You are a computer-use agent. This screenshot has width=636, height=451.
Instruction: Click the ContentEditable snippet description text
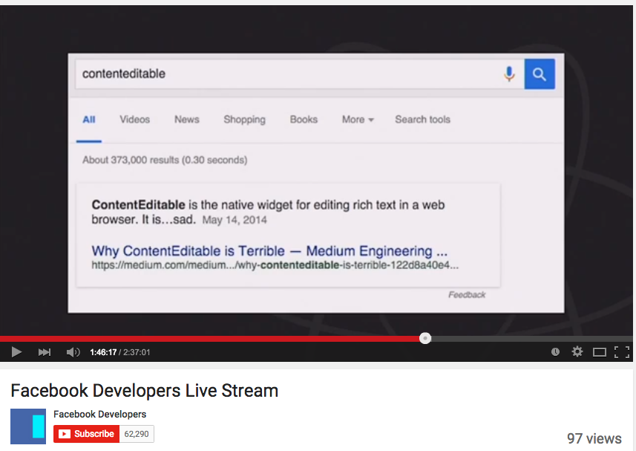(268, 212)
